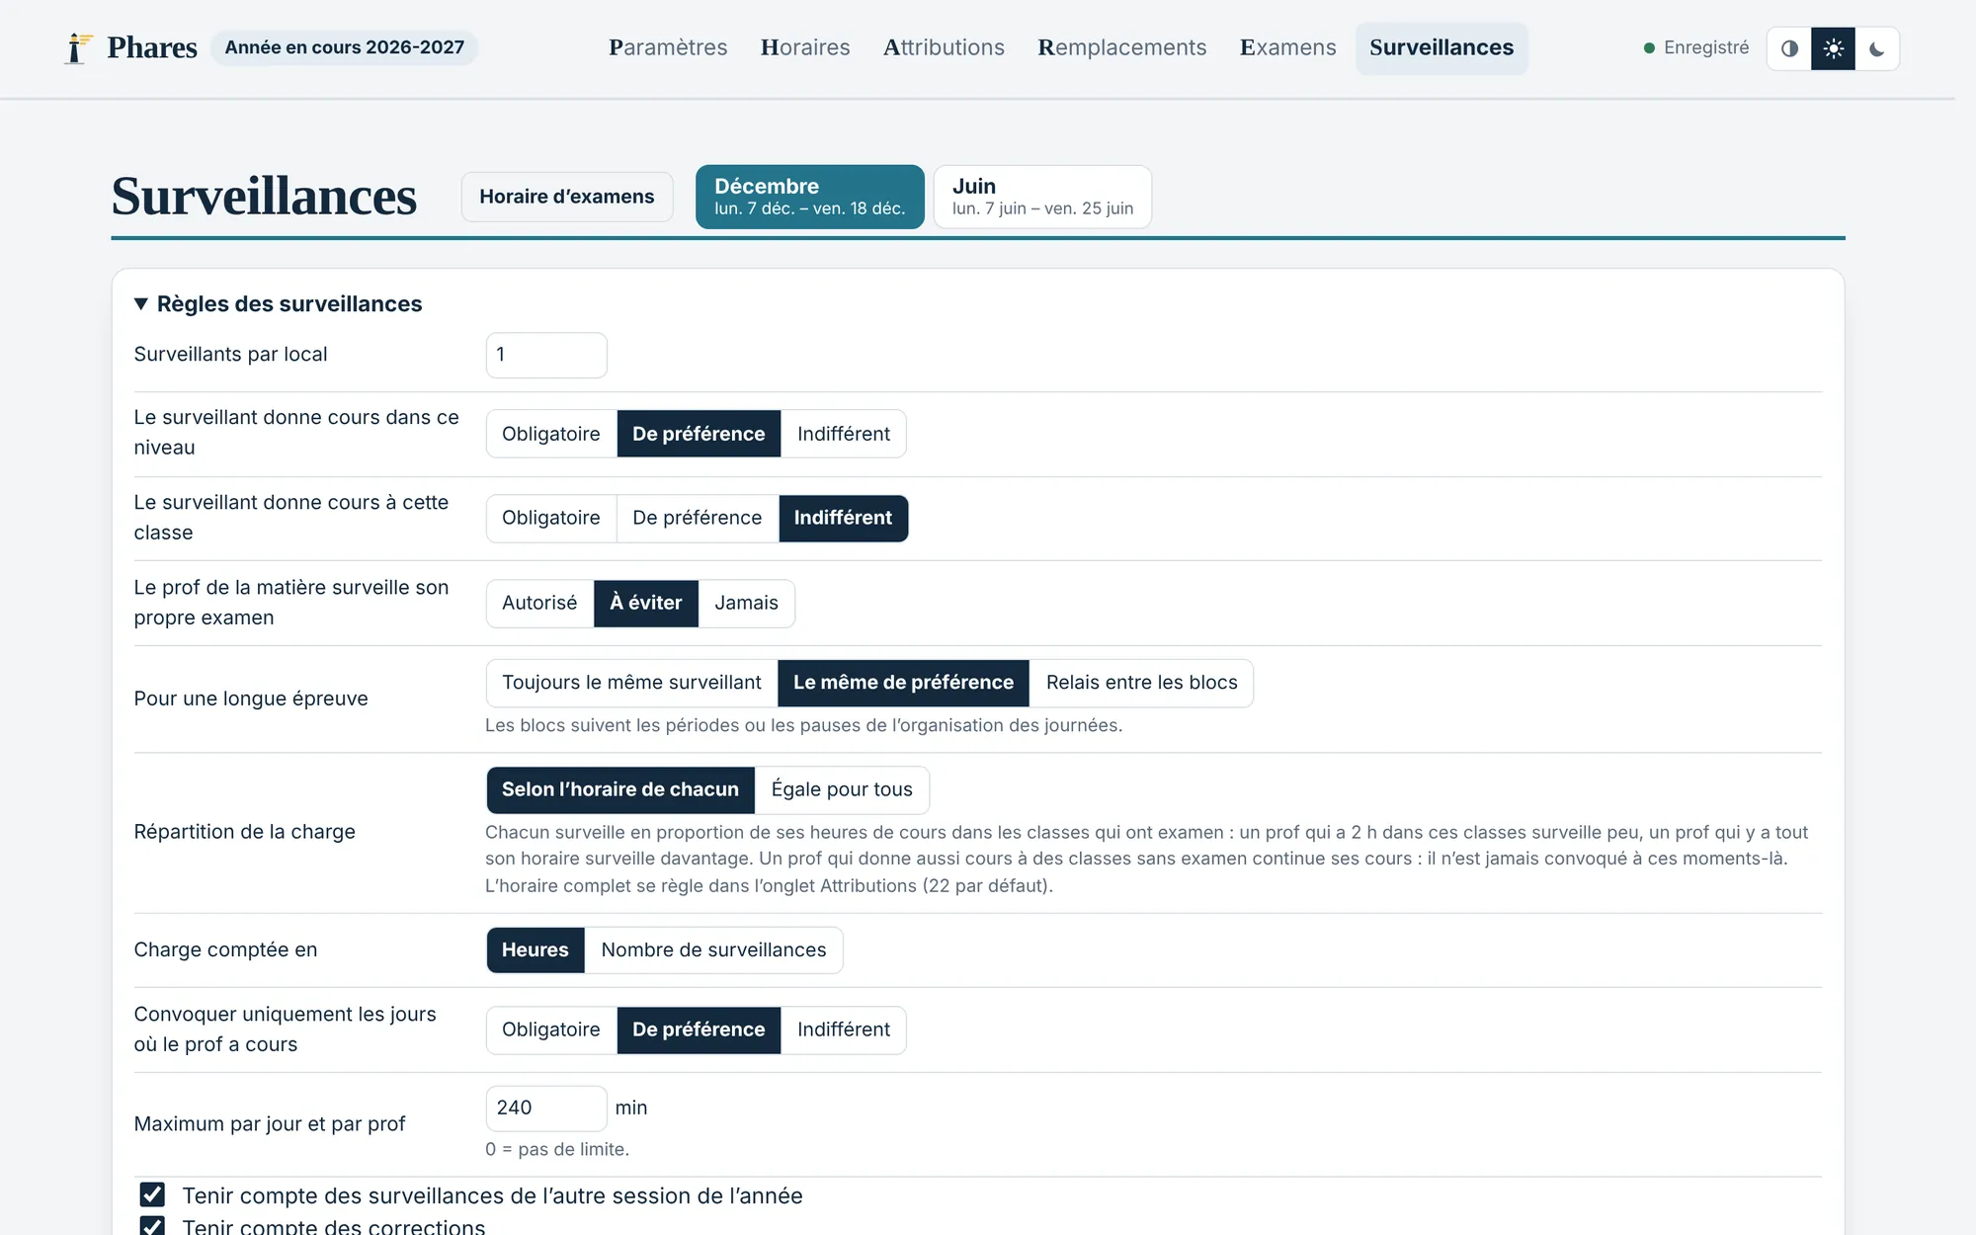
Task: Select the light theme sun icon
Action: pos(1833,48)
